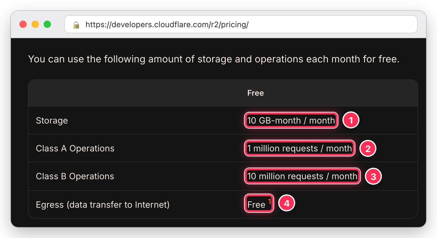Click 'Egress (data transfer to Internet)' label
This screenshot has width=437, height=238.
pos(103,205)
